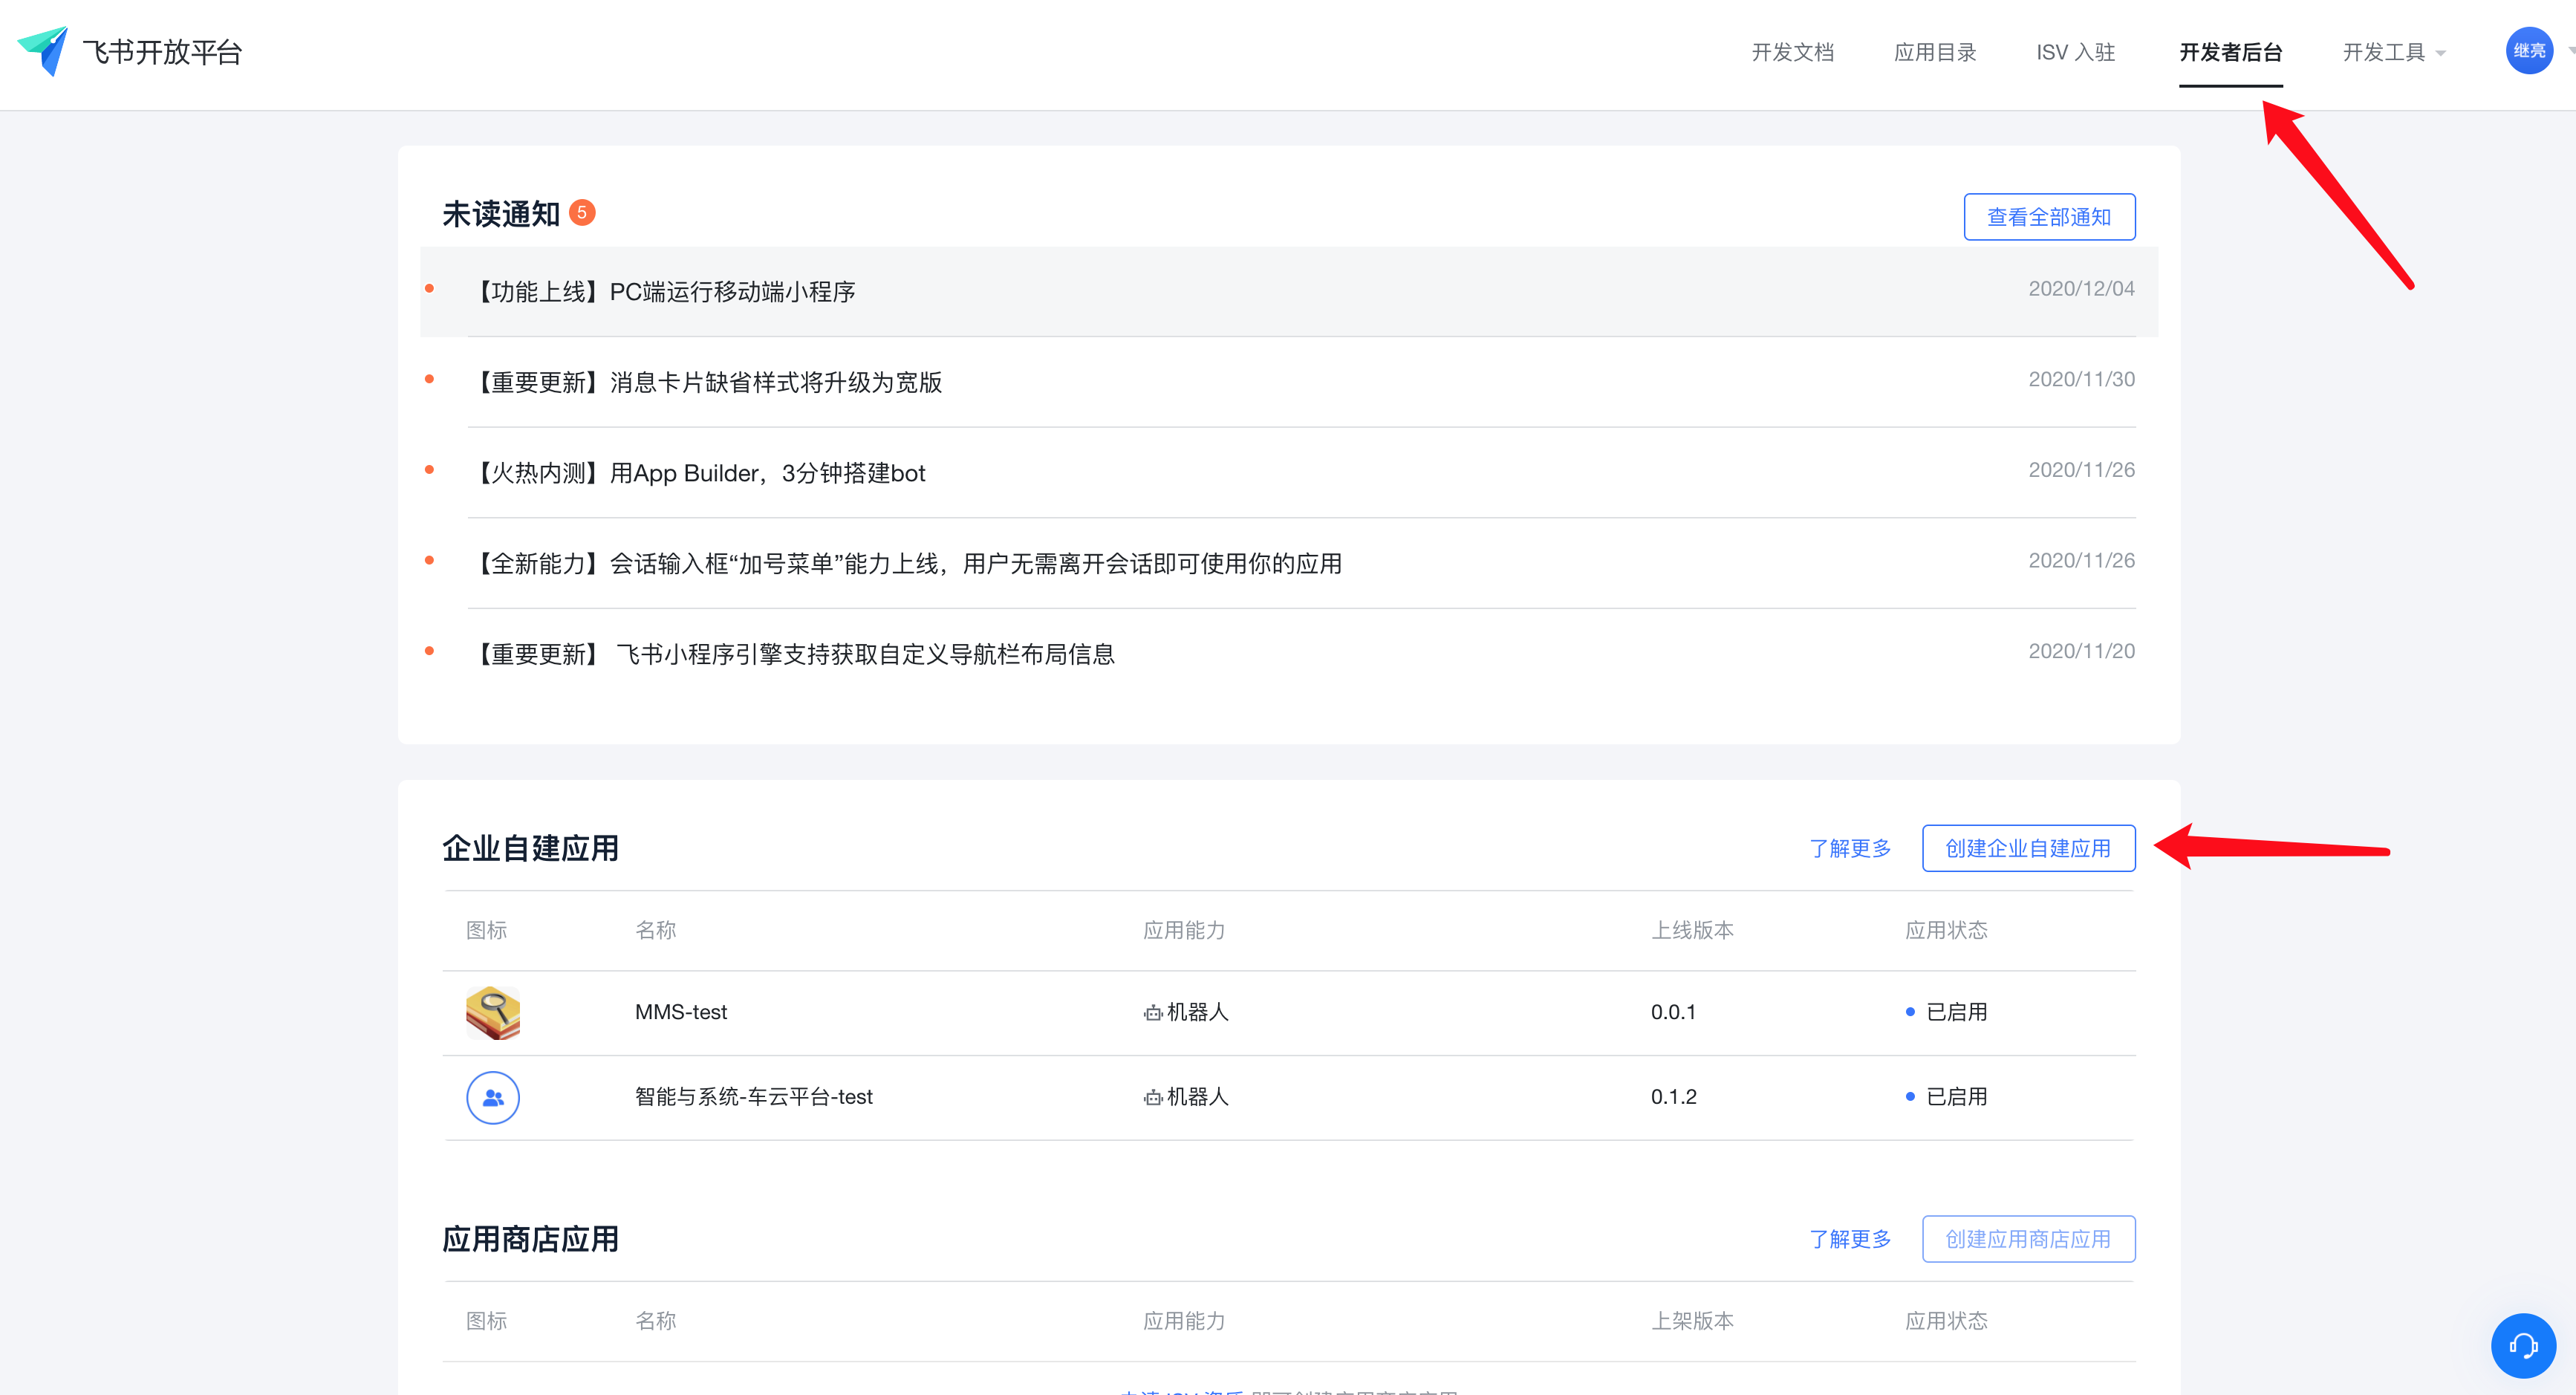Open the MMS-test app icon
Image resolution: width=2576 pixels, height=1395 pixels.
pyautogui.click(x=493, y=1012)
